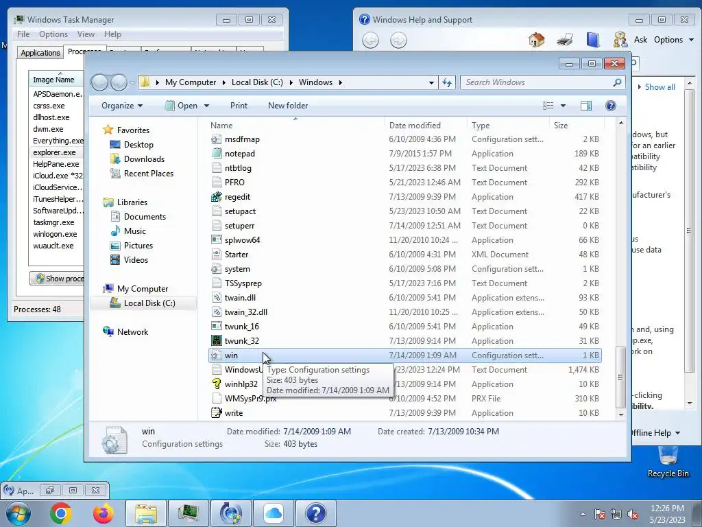Click Show processes from all users button
702x527 pixels.
click(x=58, y=279)
